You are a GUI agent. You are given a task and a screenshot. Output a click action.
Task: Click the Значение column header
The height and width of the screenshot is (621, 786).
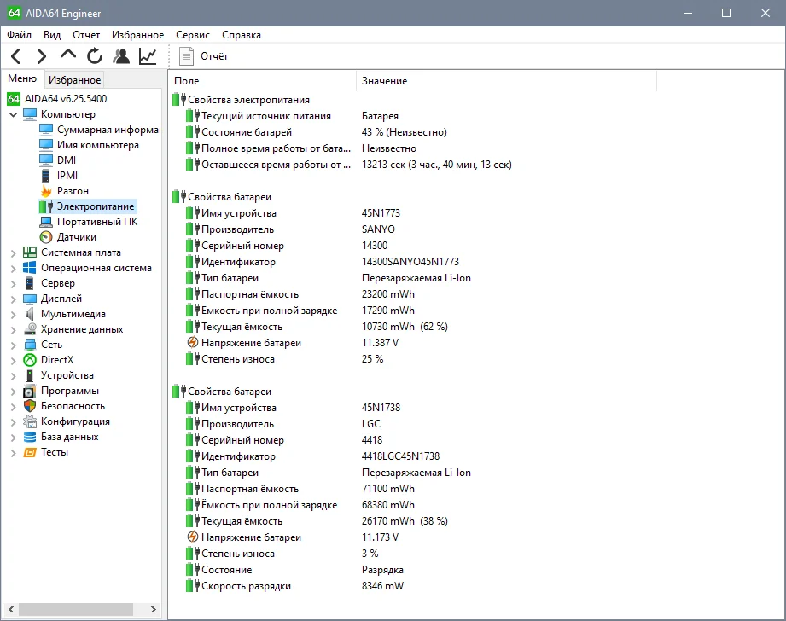coord(384,81)
